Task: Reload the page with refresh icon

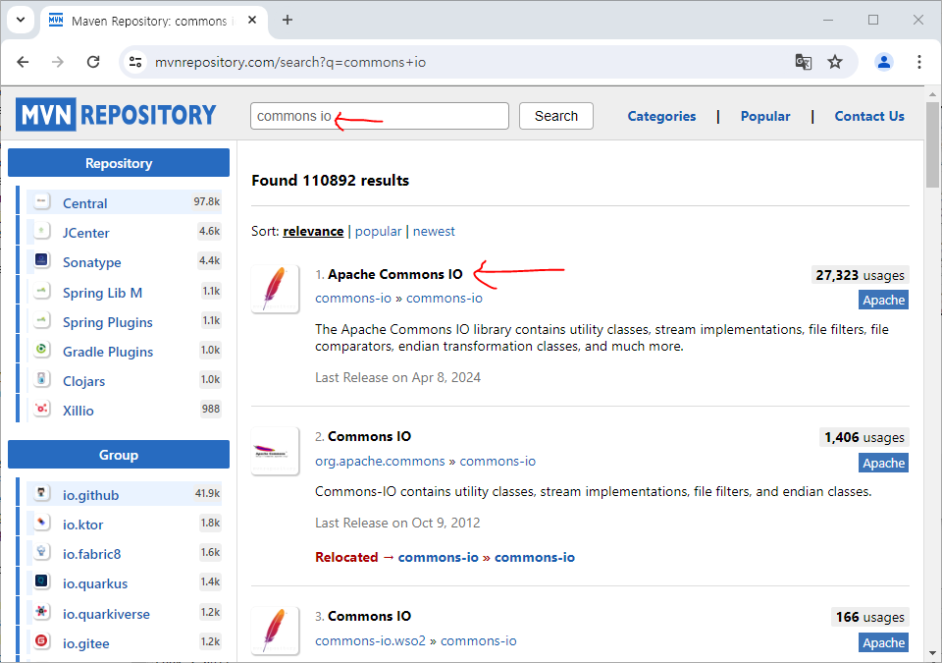Action: [x=93, y=62]
